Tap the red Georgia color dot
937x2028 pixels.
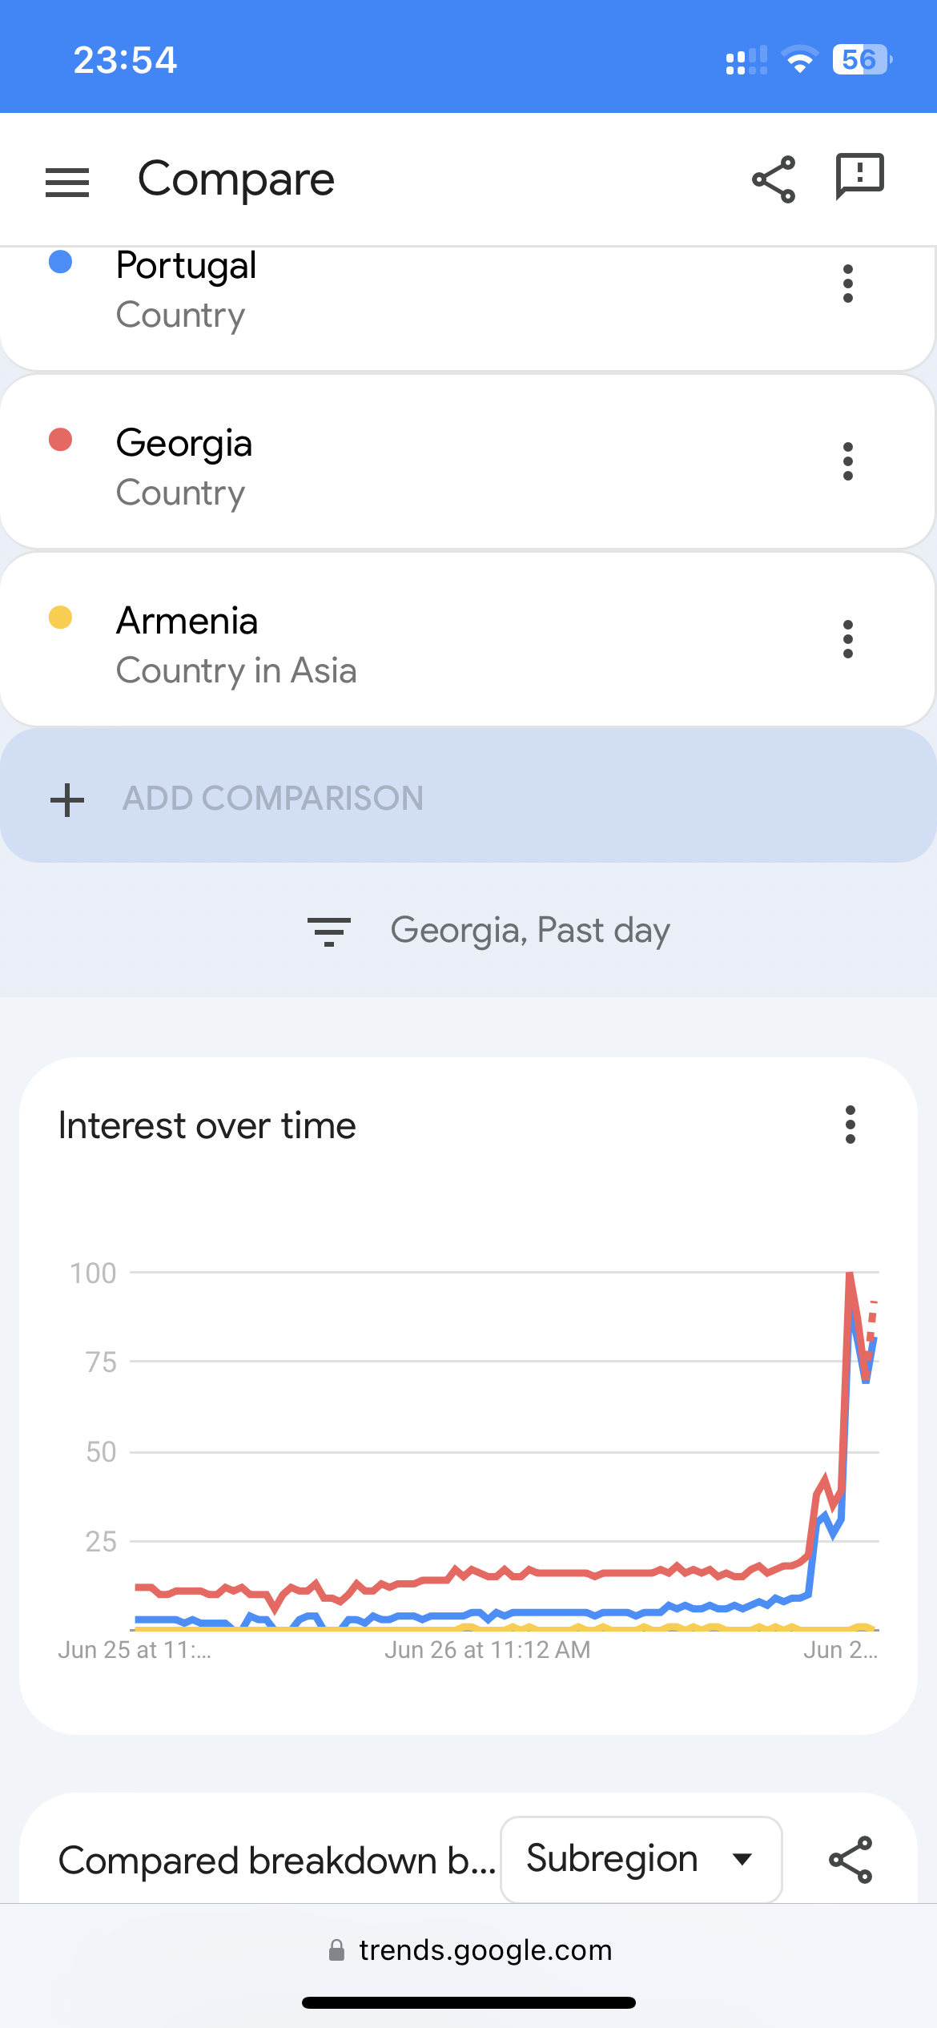61,440
